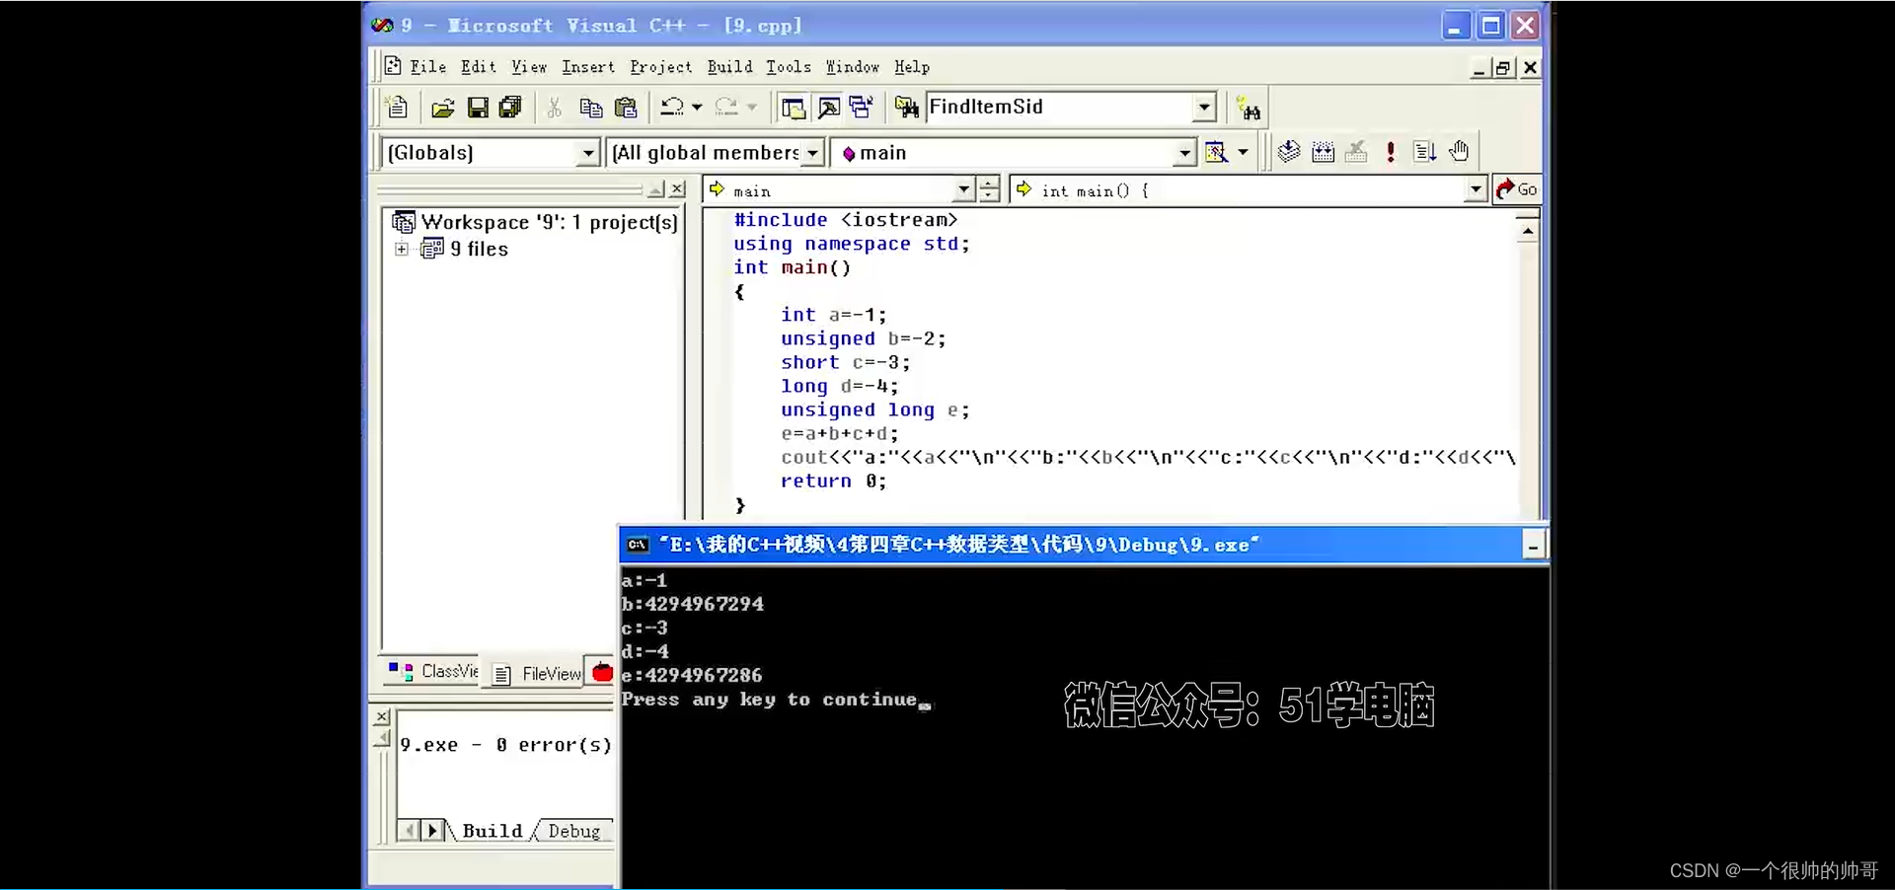This screenshot has height=890, width=1895.
Task: Open a file using the folder icon
Action: (443, 108)
